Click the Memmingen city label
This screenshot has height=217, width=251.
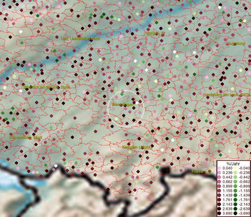[x=122, y=104]
